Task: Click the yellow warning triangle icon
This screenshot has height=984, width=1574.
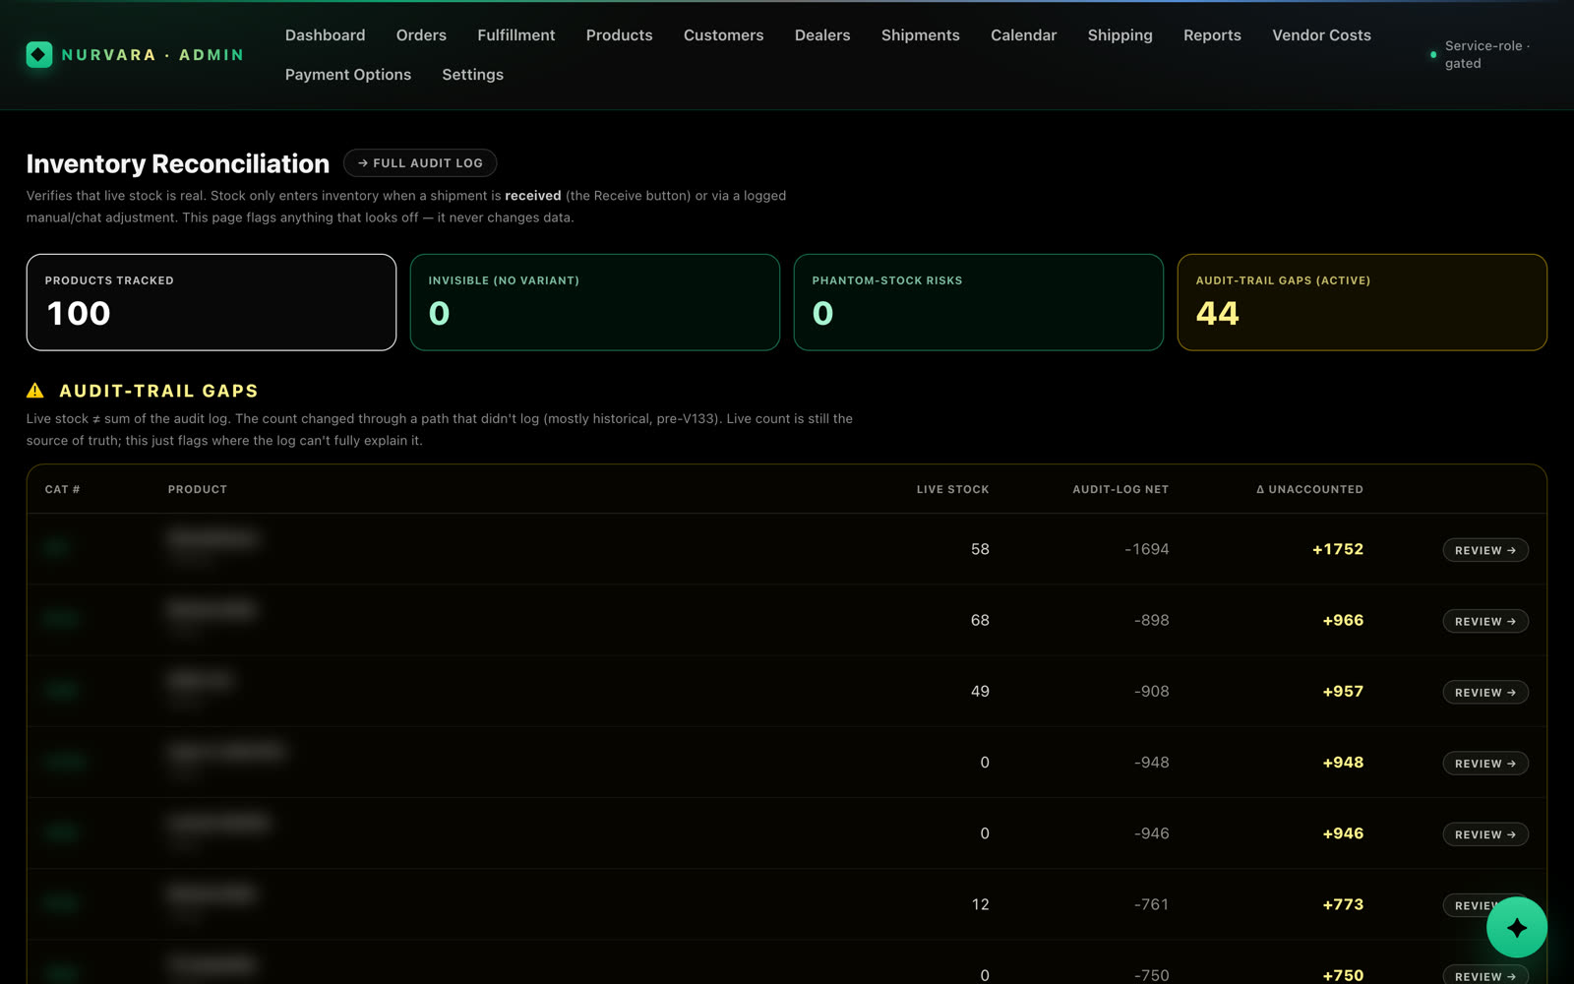Action: (x=35, y=391)
